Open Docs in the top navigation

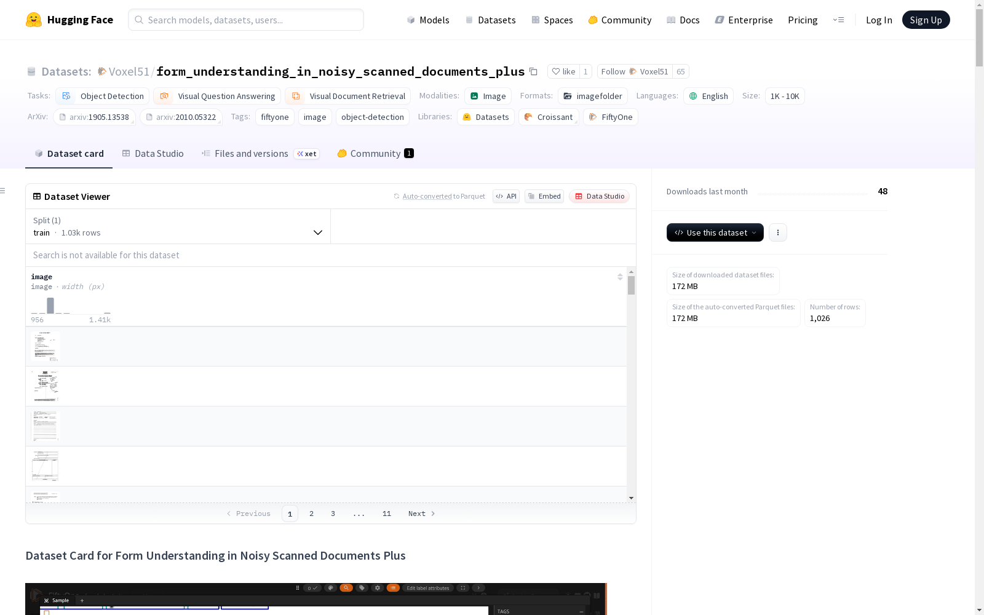tap(683, 20)
